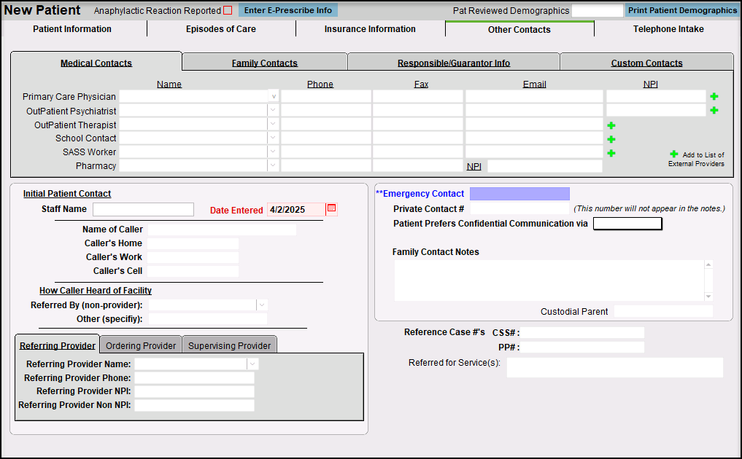Select the Ordering Provider tab

[141, 345]
